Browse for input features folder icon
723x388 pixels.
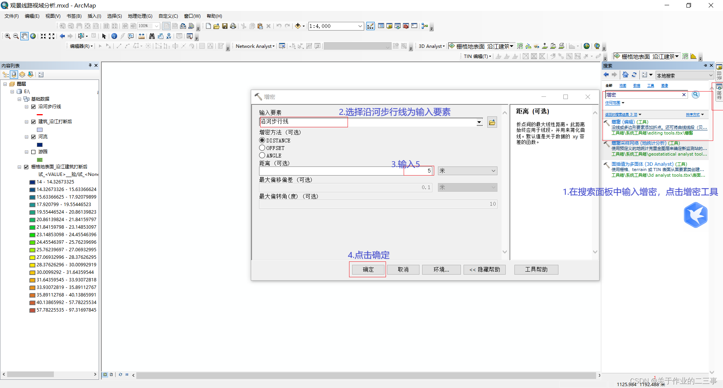coord(492,122)
